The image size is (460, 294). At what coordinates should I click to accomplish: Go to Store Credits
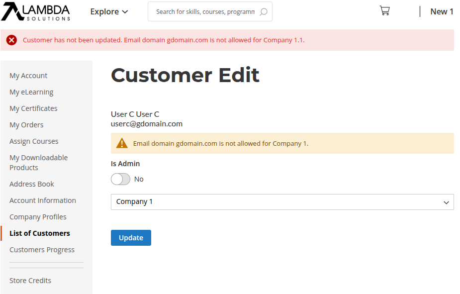click(30, 281)
